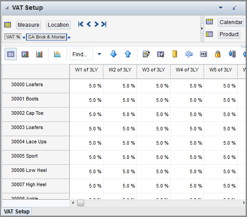
Task: Click the sort A-Z icon
Action: pos(232,54)
